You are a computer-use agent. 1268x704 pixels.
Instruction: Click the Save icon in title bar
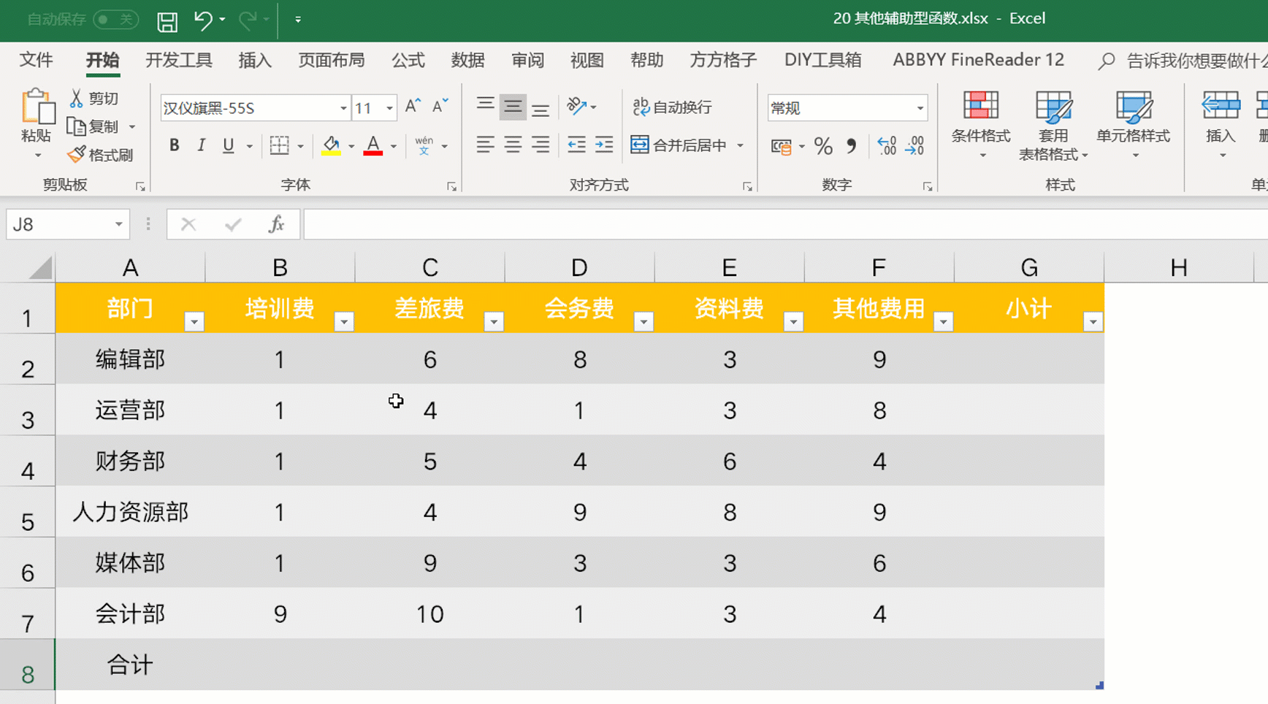point(167,20)
